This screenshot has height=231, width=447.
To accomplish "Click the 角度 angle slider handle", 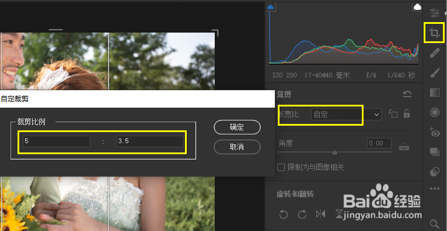I will [335, 152].
